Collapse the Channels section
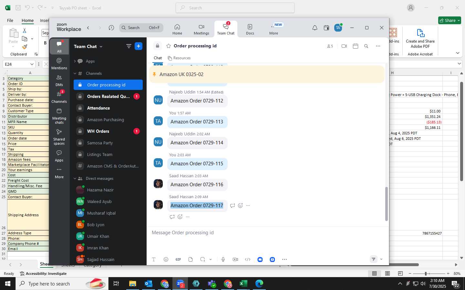465x290 pixels. click(x=75, y=73)
